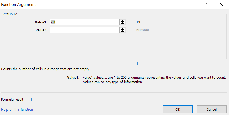
Task: Select the bold Value1 field label
Action: [x=40, y=22]
